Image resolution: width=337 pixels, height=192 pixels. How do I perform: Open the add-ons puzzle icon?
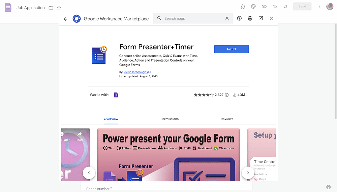pos(243,7)
